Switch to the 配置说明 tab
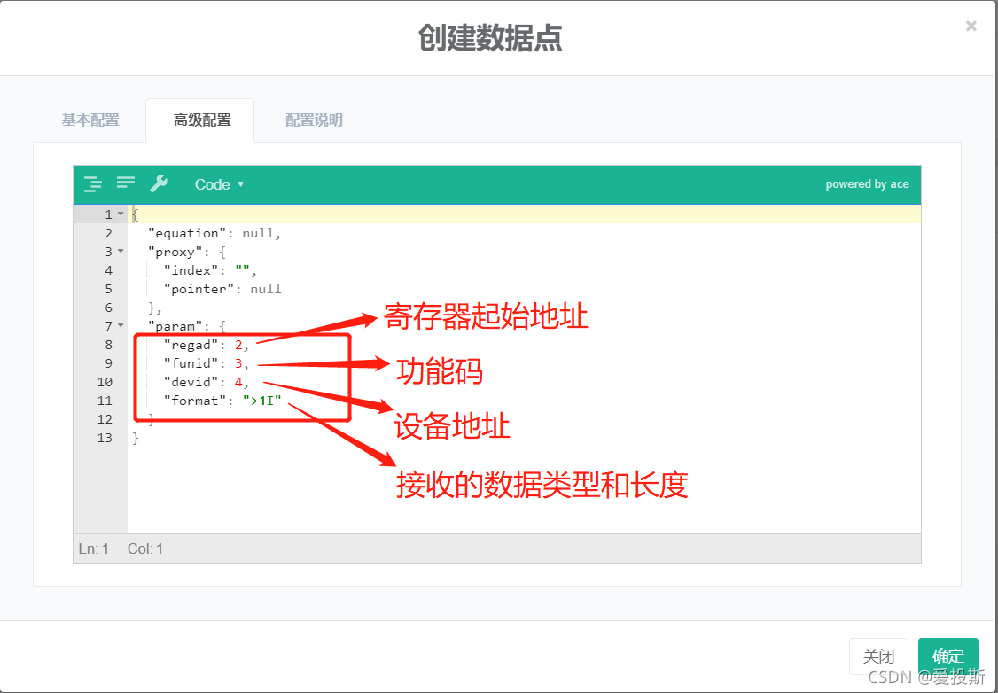This screenshot has height=693, width=998. click(x=313, y=120)
